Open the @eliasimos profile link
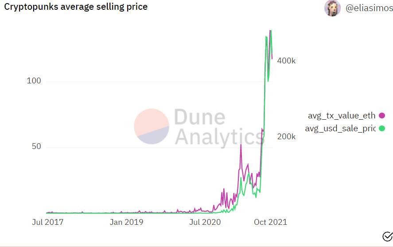393x247 pixels. [369, 8]
